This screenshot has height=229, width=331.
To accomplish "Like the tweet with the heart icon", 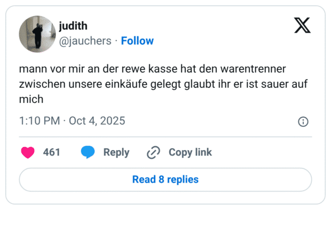I will pyautogui.click(x=27, y=152).
